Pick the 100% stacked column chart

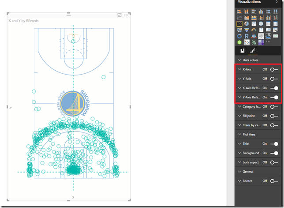point(276,11)
